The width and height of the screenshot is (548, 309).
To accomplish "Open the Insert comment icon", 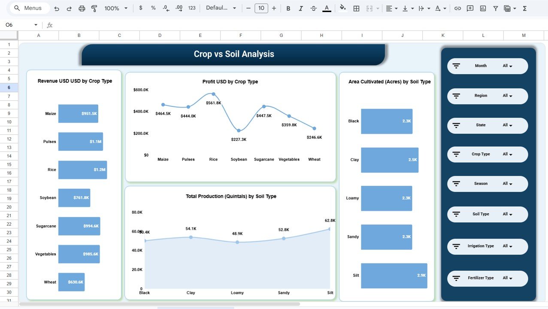I will [470, 8].
